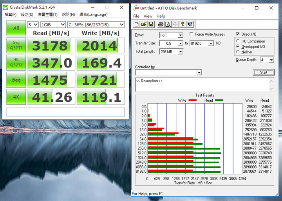Click the ATTO Disk Benchmark title icon
This screenshot has width=282, height=201.
[x=136, y=8]
